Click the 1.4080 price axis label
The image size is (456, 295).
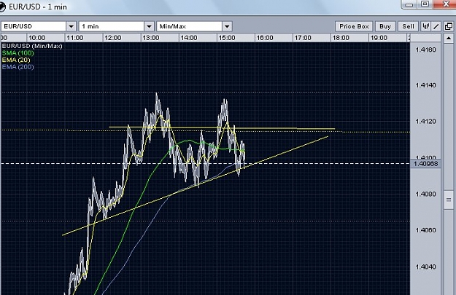pos(426,194)
